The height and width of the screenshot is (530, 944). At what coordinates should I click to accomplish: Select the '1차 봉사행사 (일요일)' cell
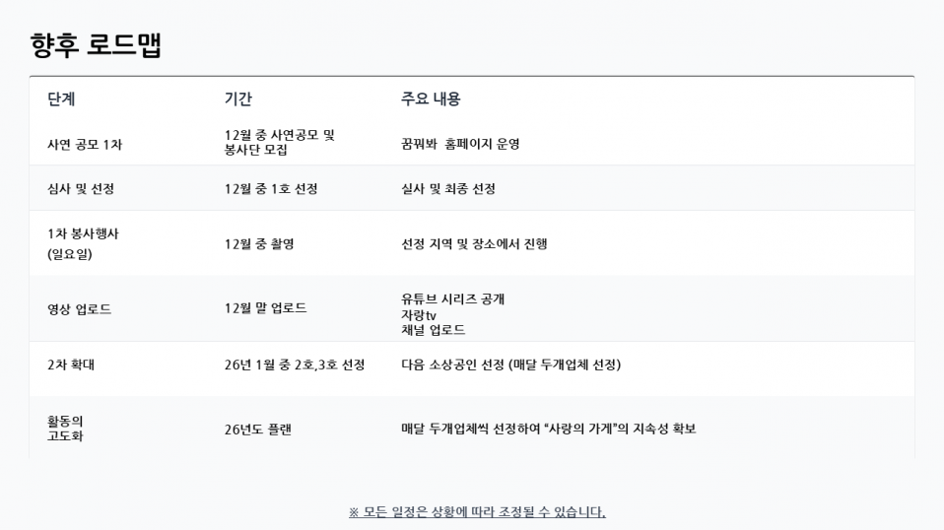83,243
